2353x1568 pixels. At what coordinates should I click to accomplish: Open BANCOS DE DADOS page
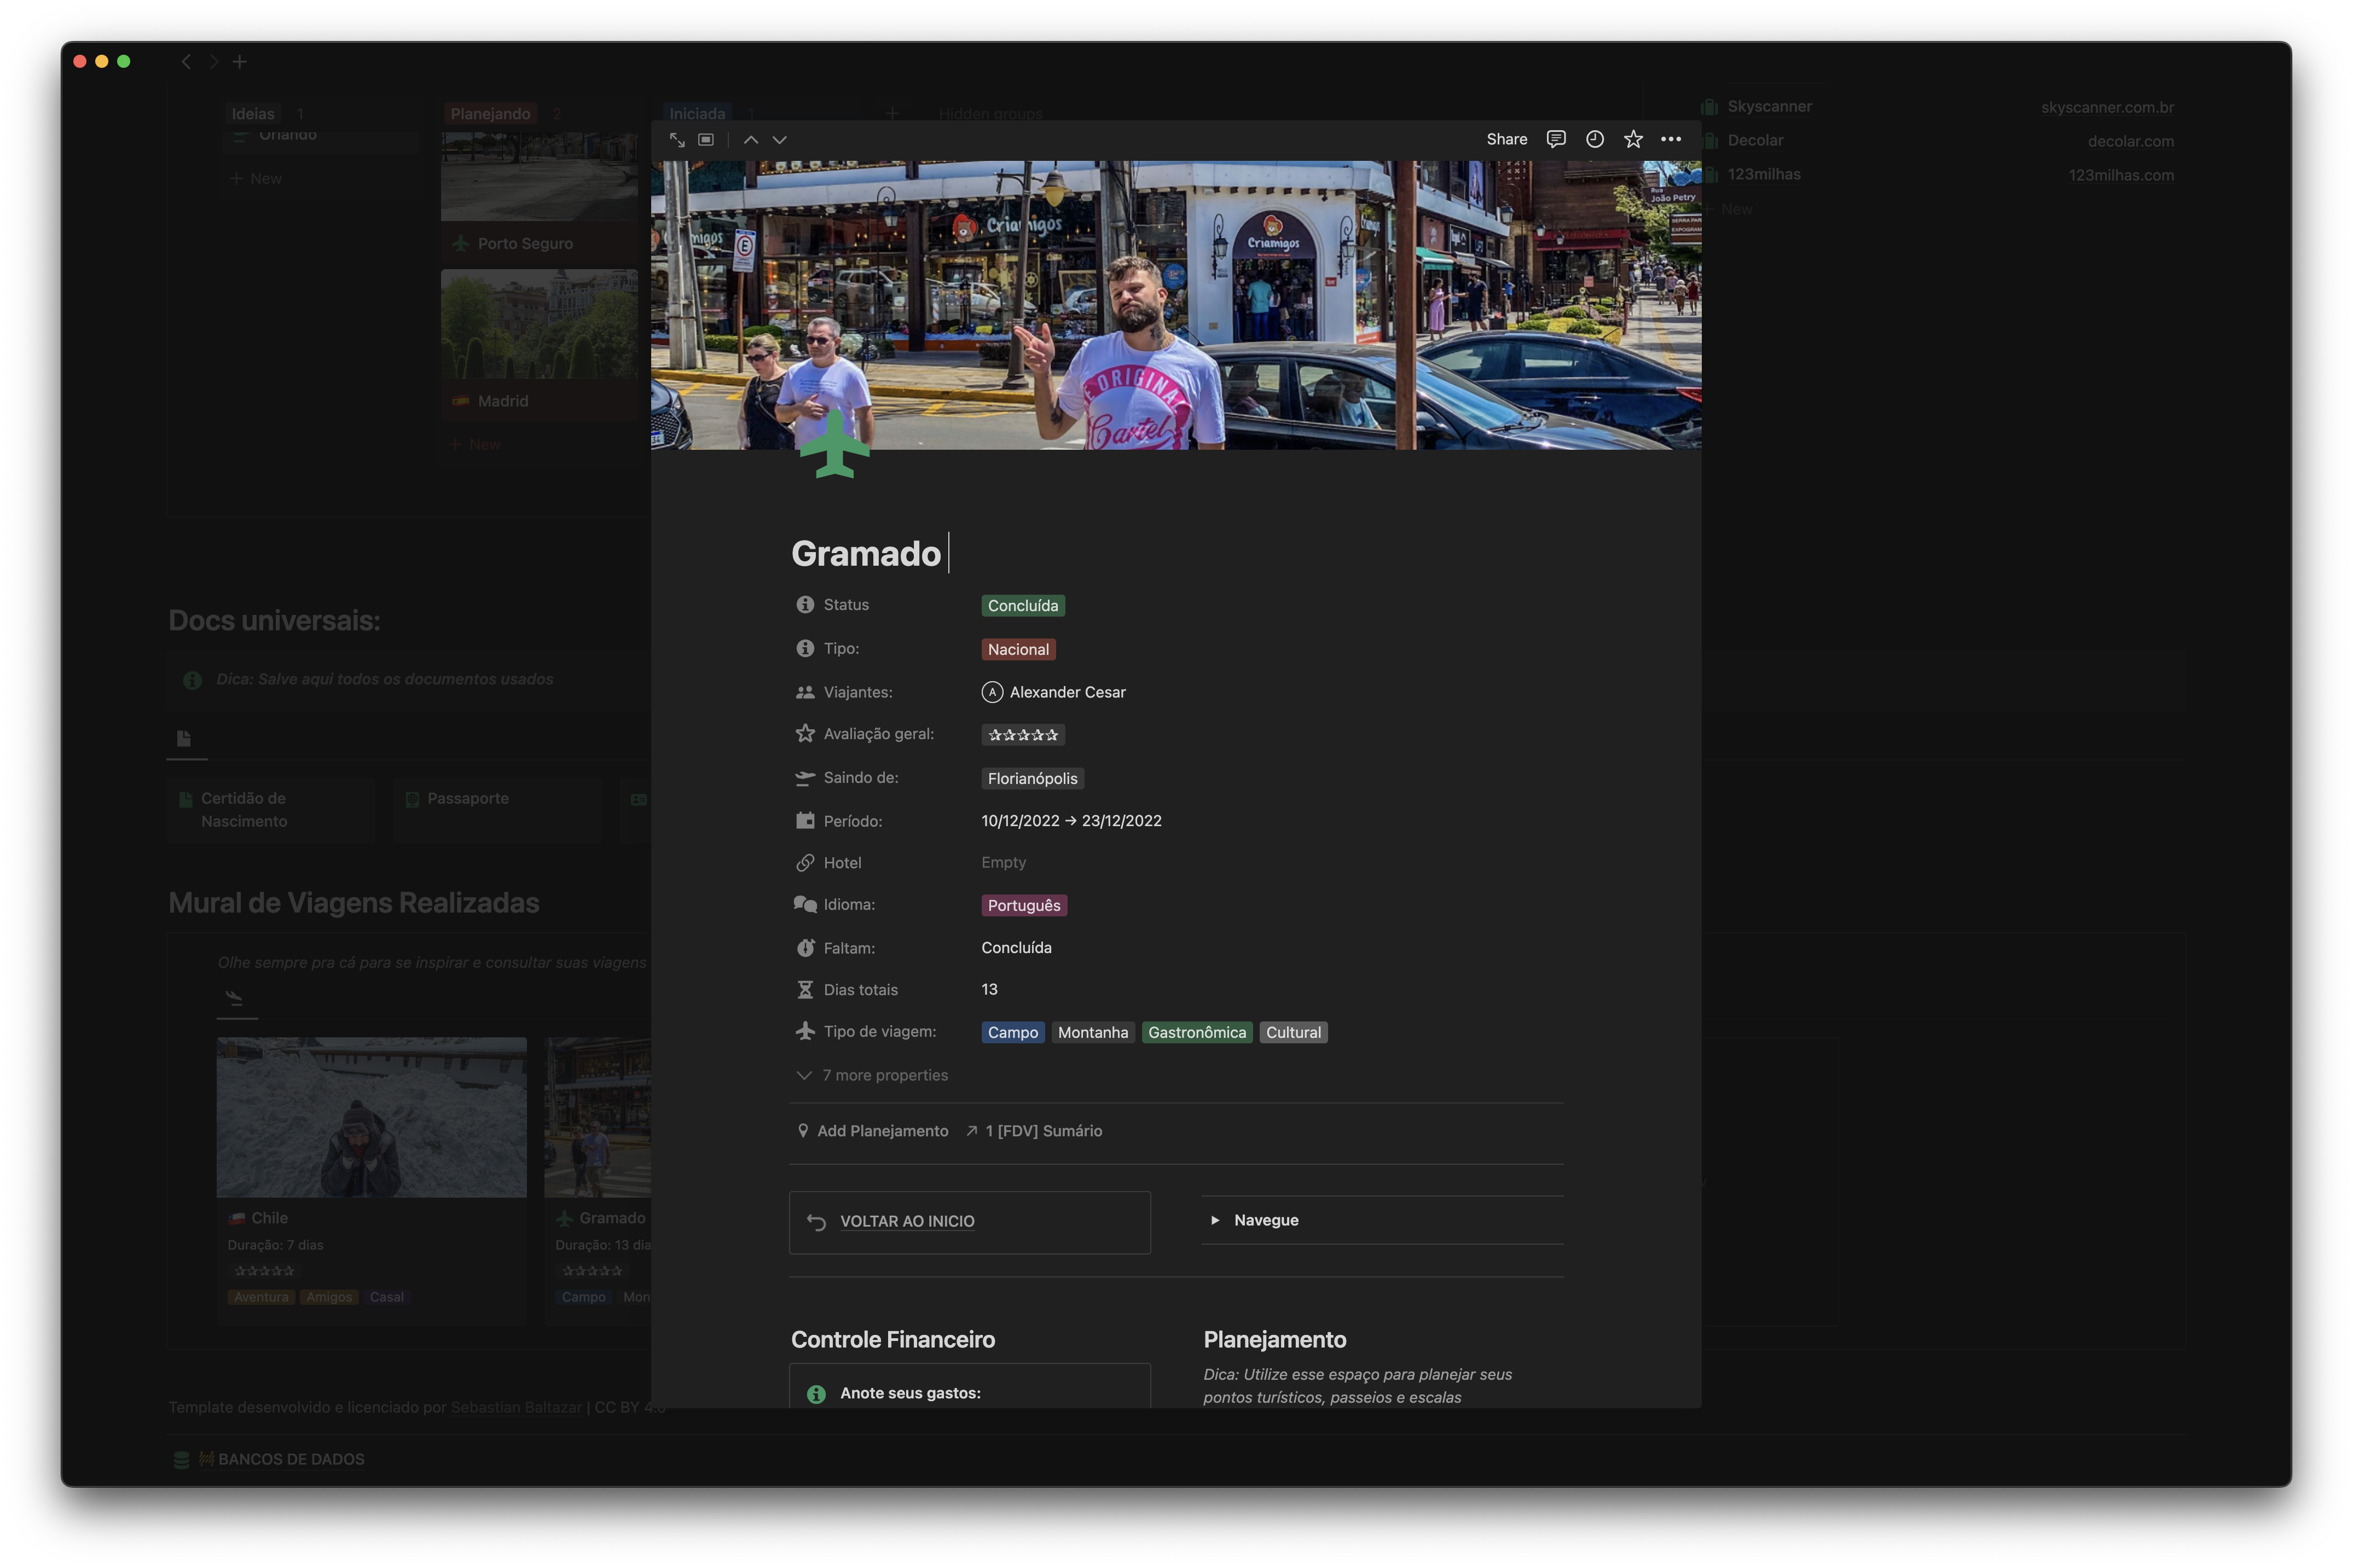tap(290, 1460)
